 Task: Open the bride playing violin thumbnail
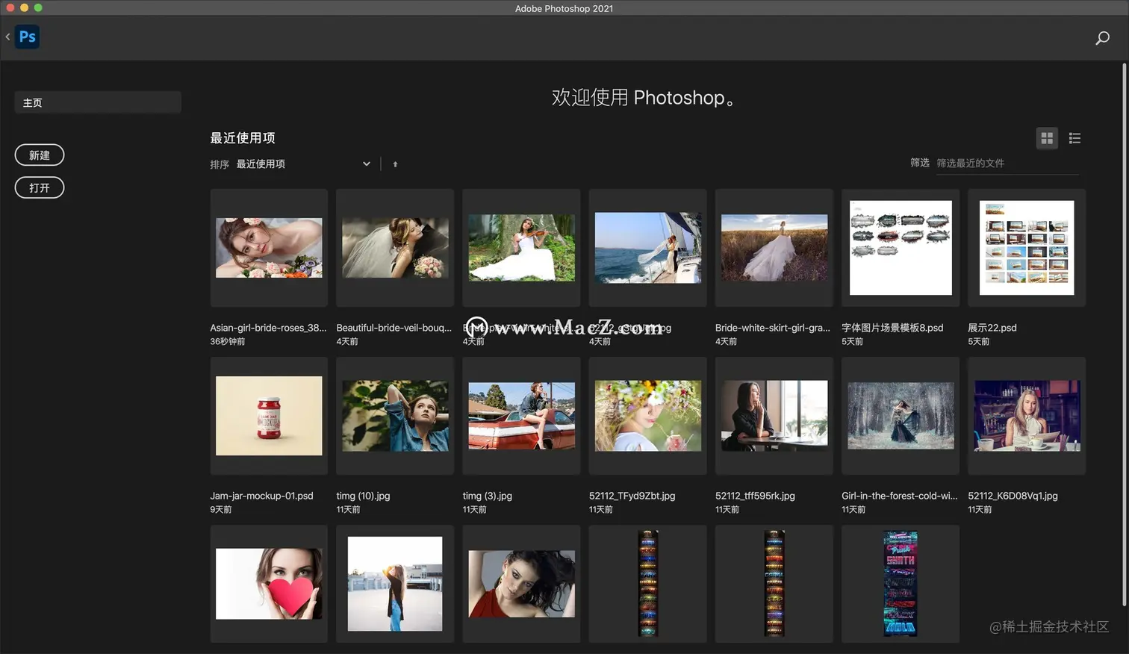pos(521,248)
